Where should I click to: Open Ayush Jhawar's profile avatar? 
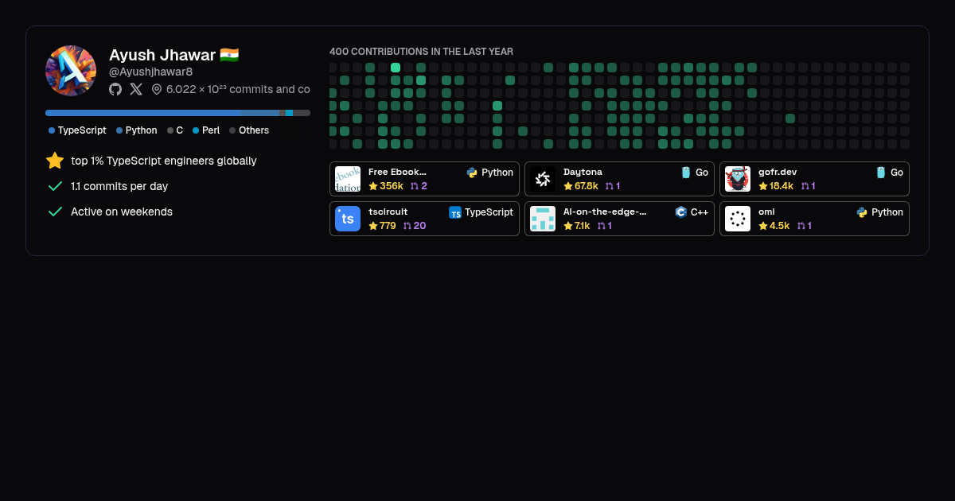71,71
